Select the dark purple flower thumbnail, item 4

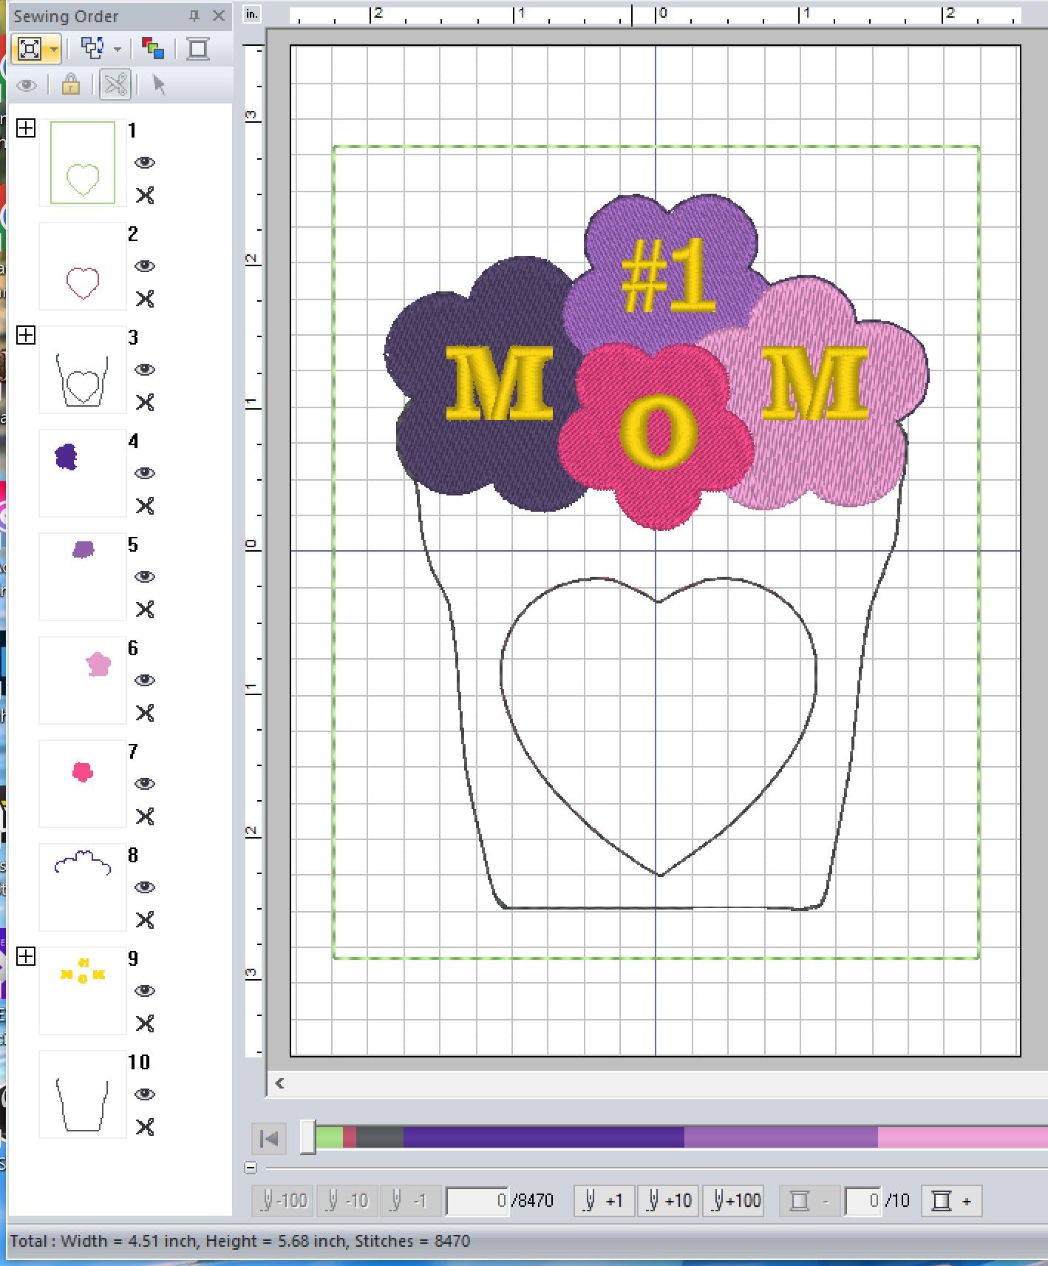pos(83,473)
